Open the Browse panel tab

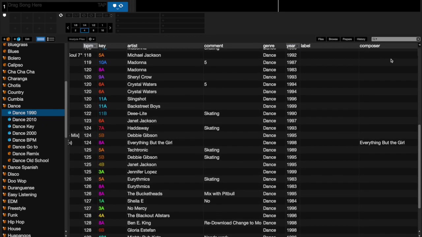click(333, 39)
